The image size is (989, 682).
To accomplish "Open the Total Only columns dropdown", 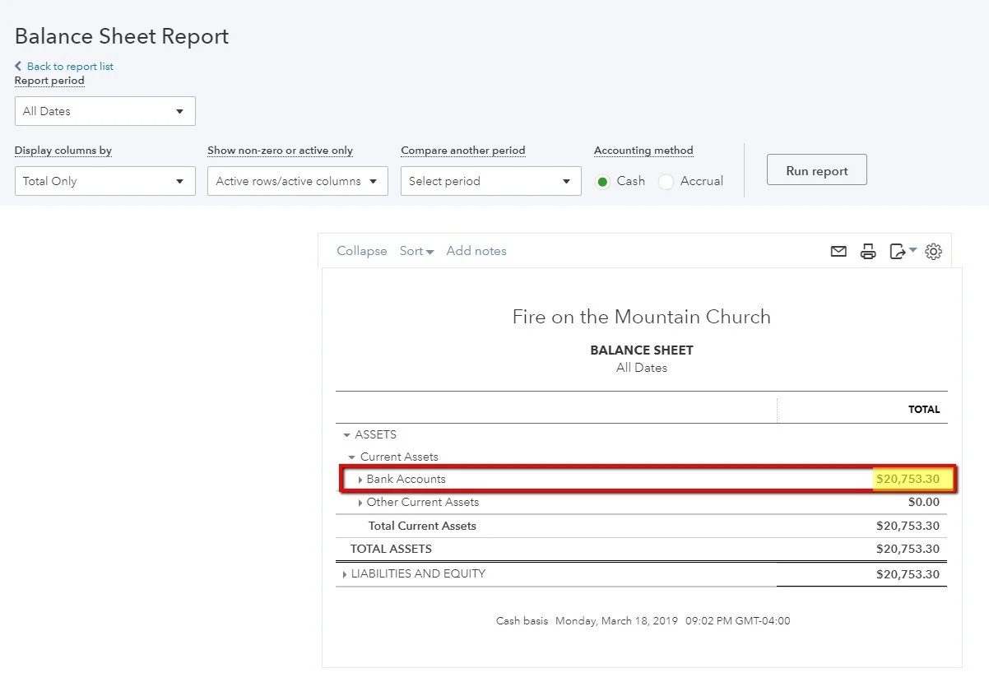I will (105, 181).
